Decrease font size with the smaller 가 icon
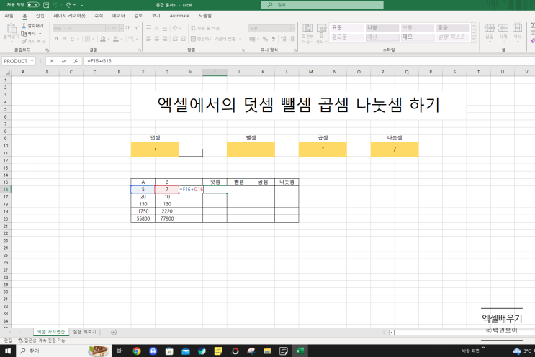The height and width of the screenshot is (357, 535). click(136, 28)
